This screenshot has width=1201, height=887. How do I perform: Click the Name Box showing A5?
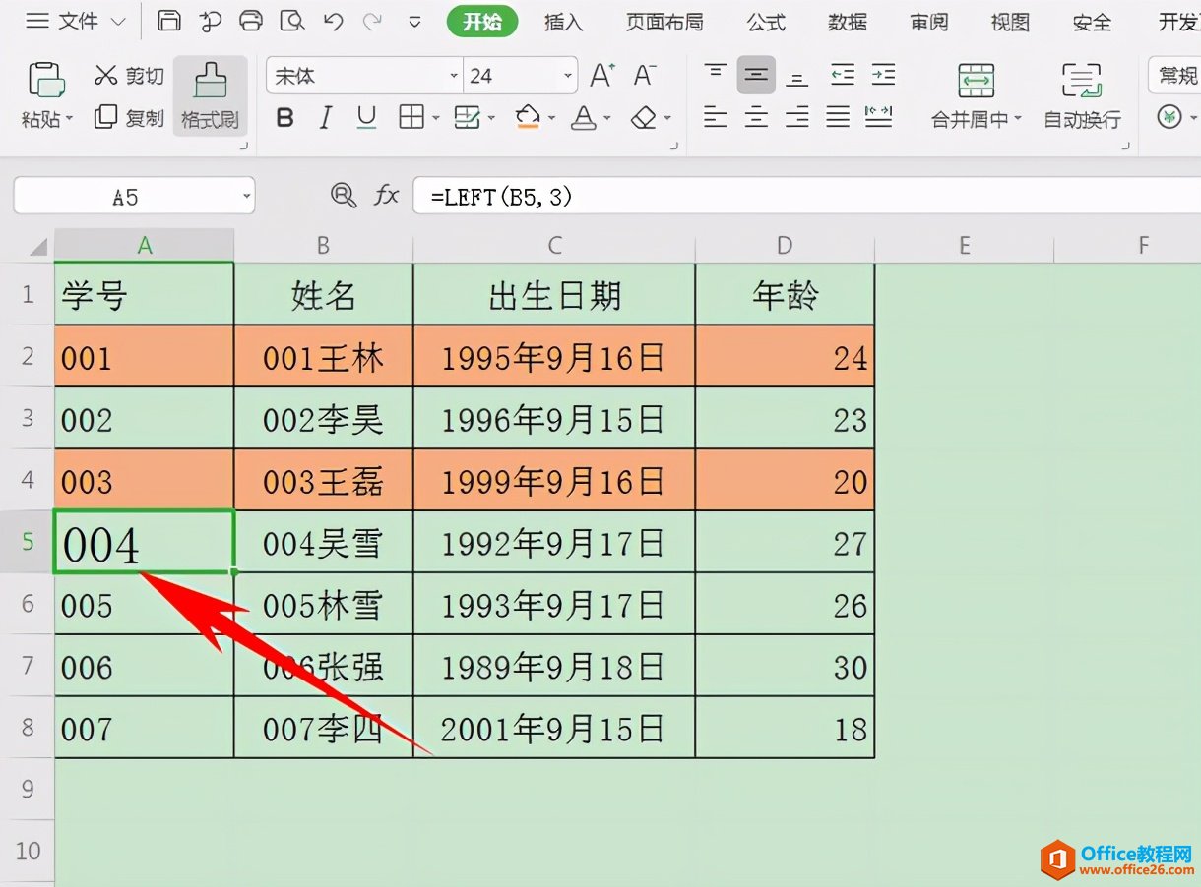click(x=134, y=196)
